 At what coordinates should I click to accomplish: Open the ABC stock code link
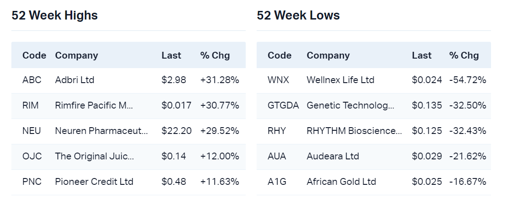(x=32, y=80)
